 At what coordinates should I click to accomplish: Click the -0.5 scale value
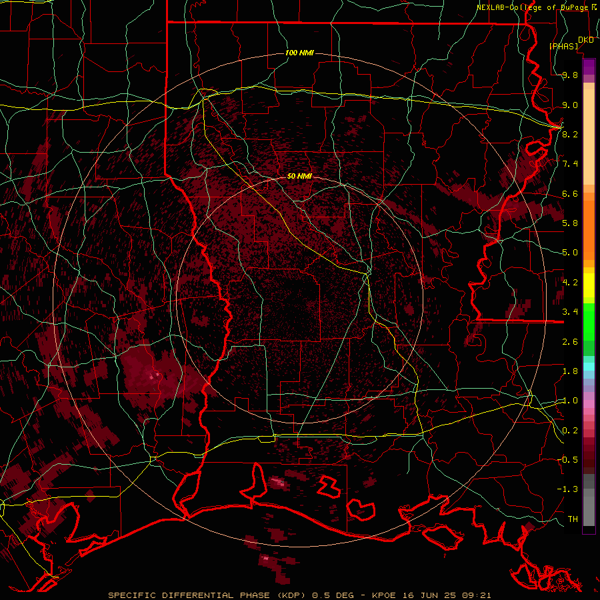(567, 459)
